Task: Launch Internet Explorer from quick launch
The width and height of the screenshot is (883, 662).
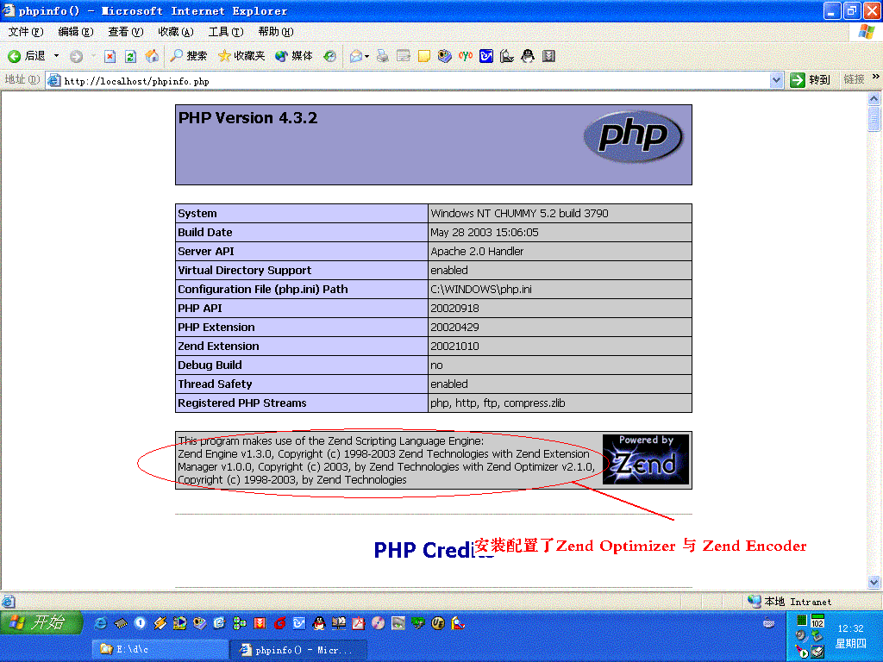Action: tap(101, 623)
